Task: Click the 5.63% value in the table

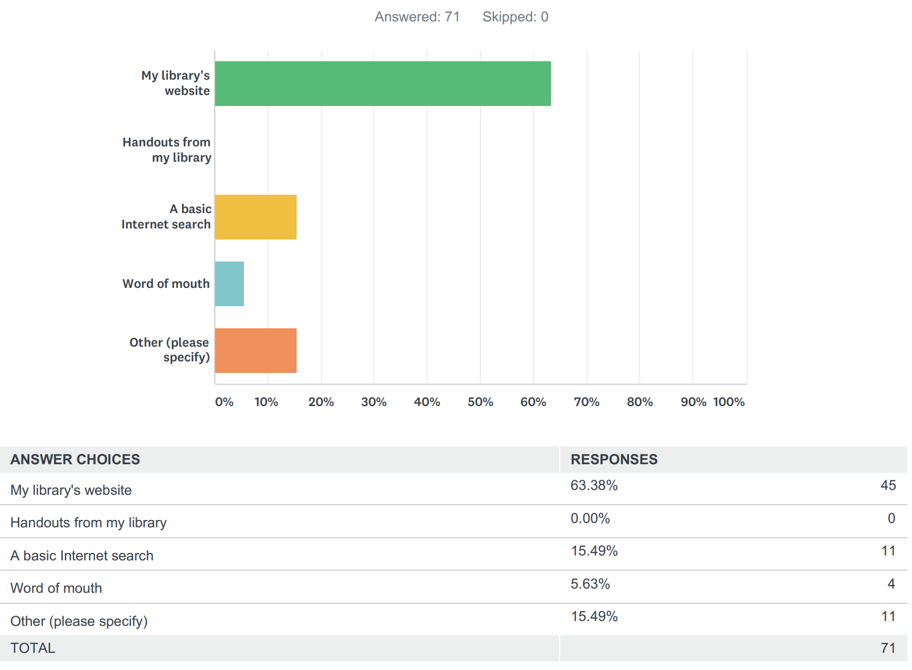Action: 590,584
